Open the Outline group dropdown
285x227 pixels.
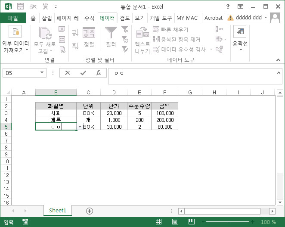pyautogui.click(x=240, y=39)
